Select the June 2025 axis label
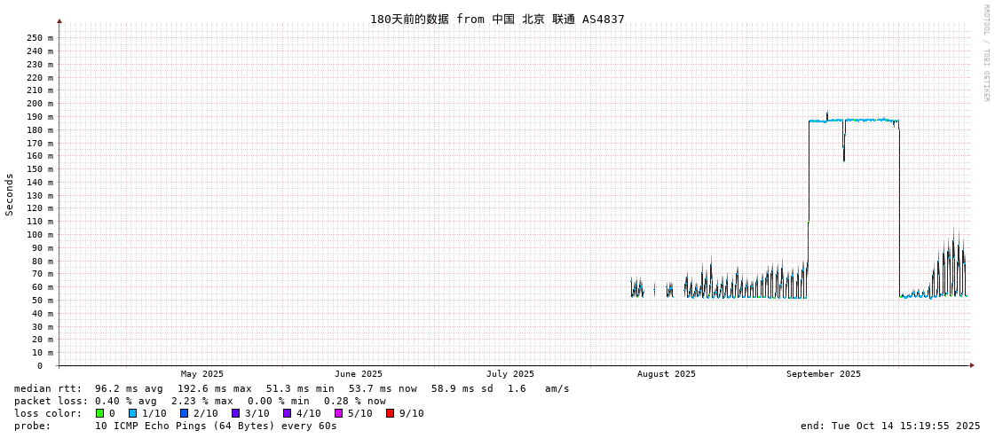This screenshot has height=438, width=995. [359, 374]
